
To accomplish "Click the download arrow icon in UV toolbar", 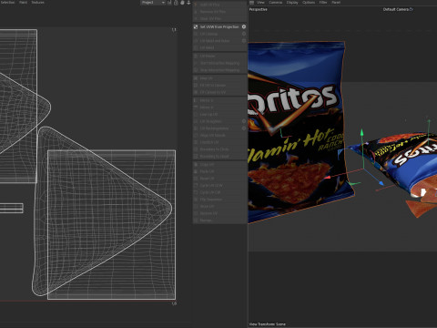I will click(188, 3).
